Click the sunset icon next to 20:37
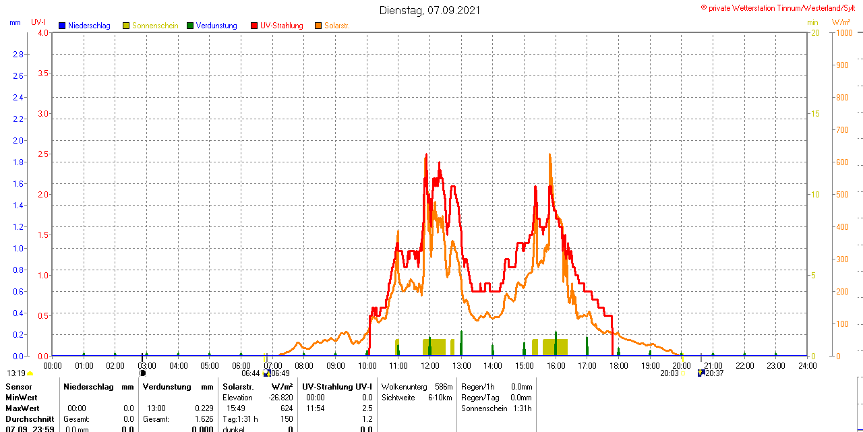863x432 pixels. point(702,373)
